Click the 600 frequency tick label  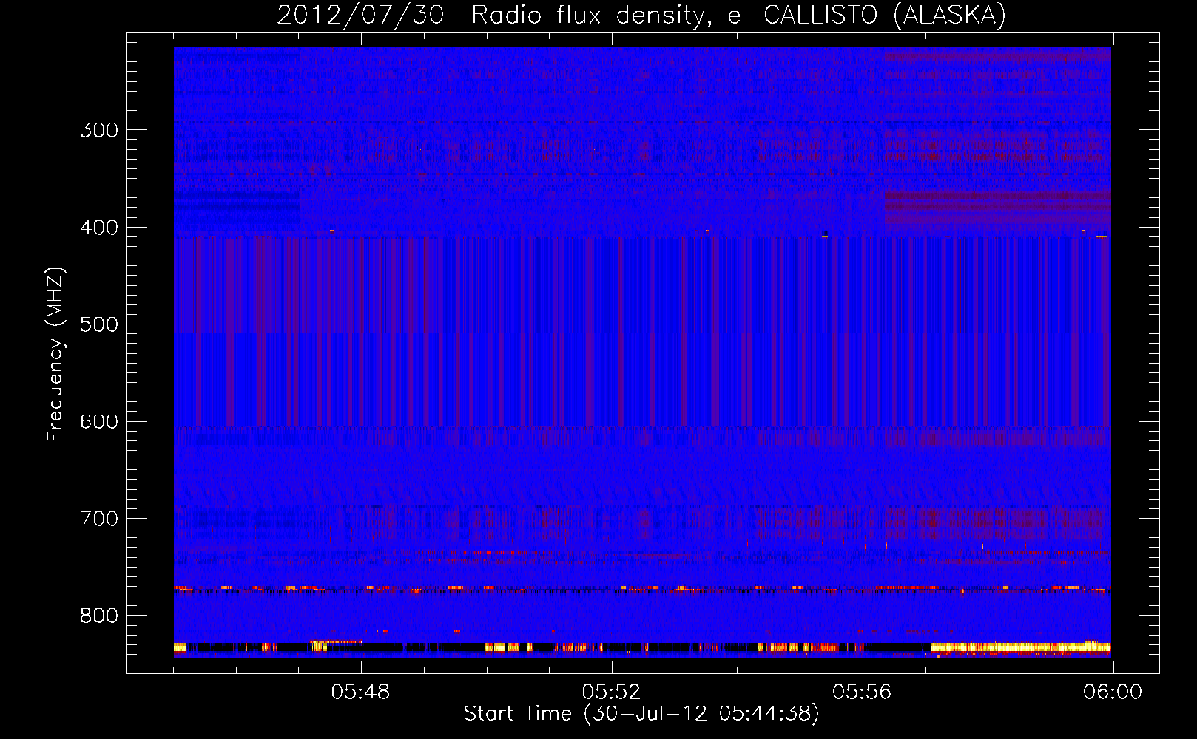click(99, 422)
